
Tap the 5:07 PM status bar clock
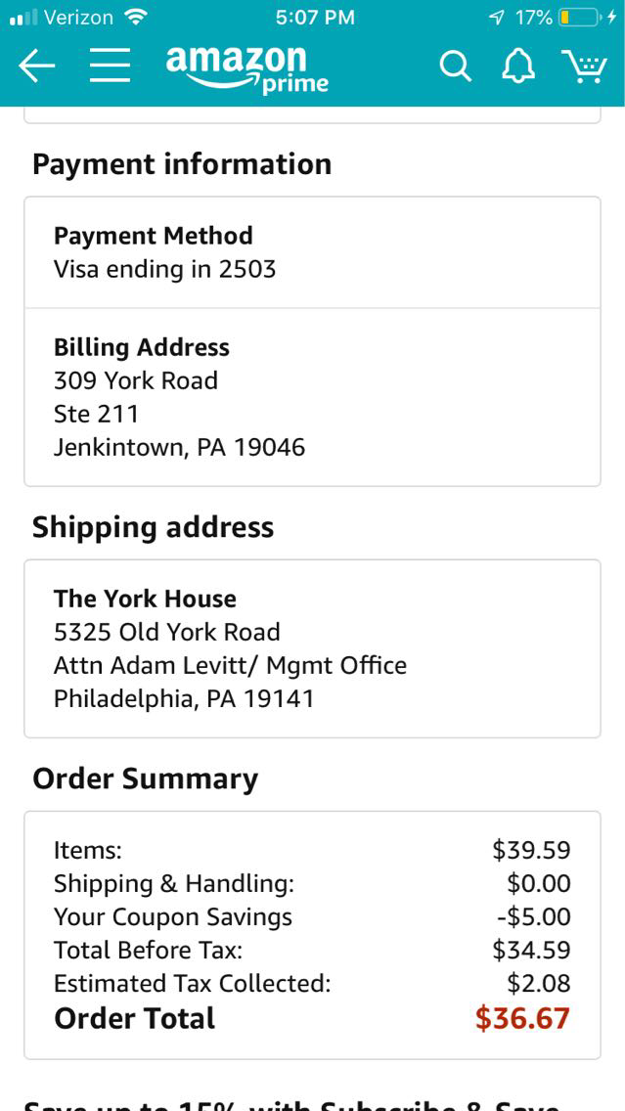(x=315, y=18)
